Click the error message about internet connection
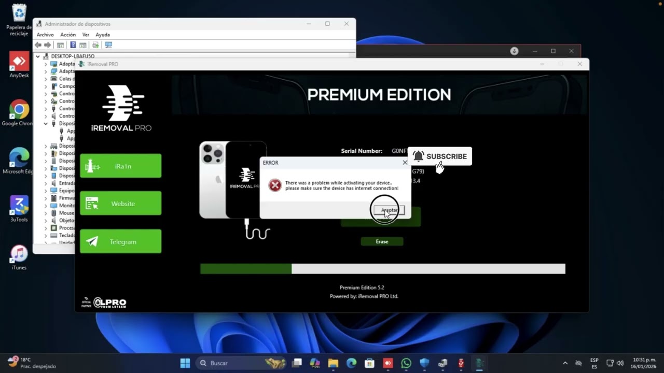This screenshot has width=664, height=373. coord(342,185)
